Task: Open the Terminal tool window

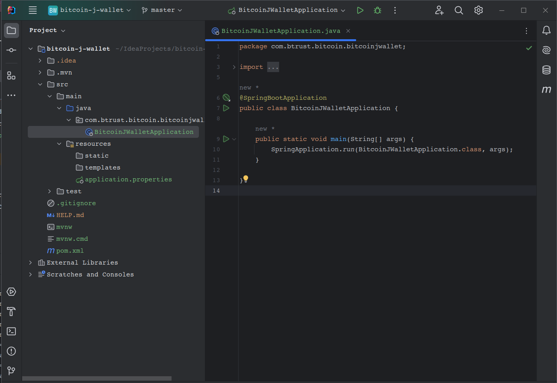Action: click(x=11, y=331)
